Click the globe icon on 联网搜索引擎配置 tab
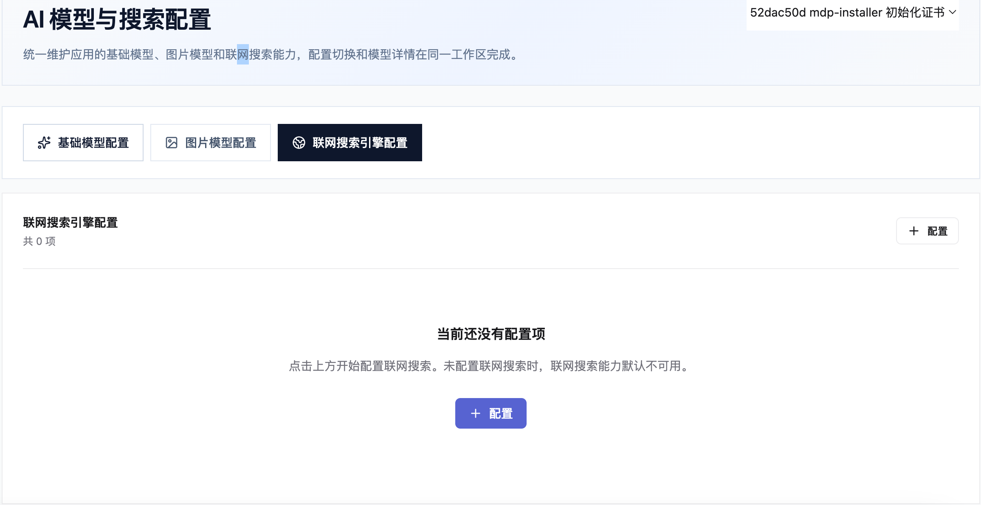This screenshot has height=505, width=981. click(x=299, y=143)
